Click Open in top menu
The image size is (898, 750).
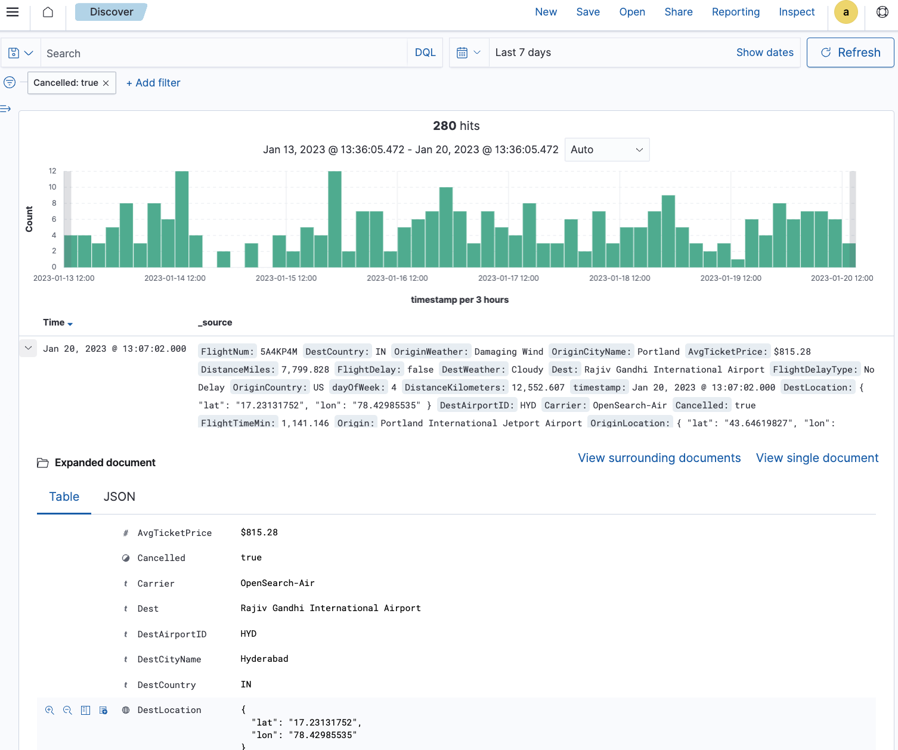632,12
